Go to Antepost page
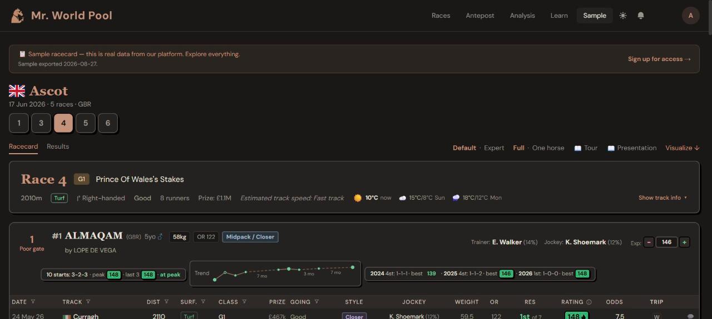This screenshot has width=712, height=319. click(480, 16)
